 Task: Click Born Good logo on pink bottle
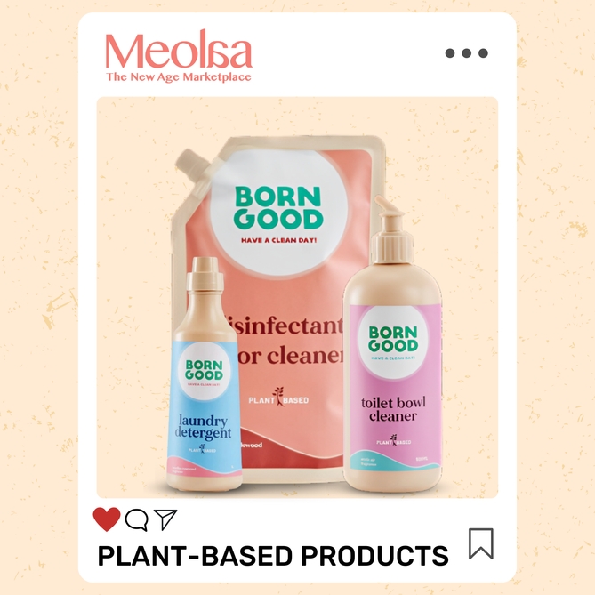393,339
